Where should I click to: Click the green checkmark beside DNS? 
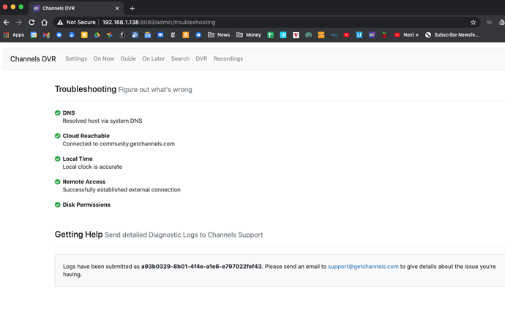pos(58,113)
